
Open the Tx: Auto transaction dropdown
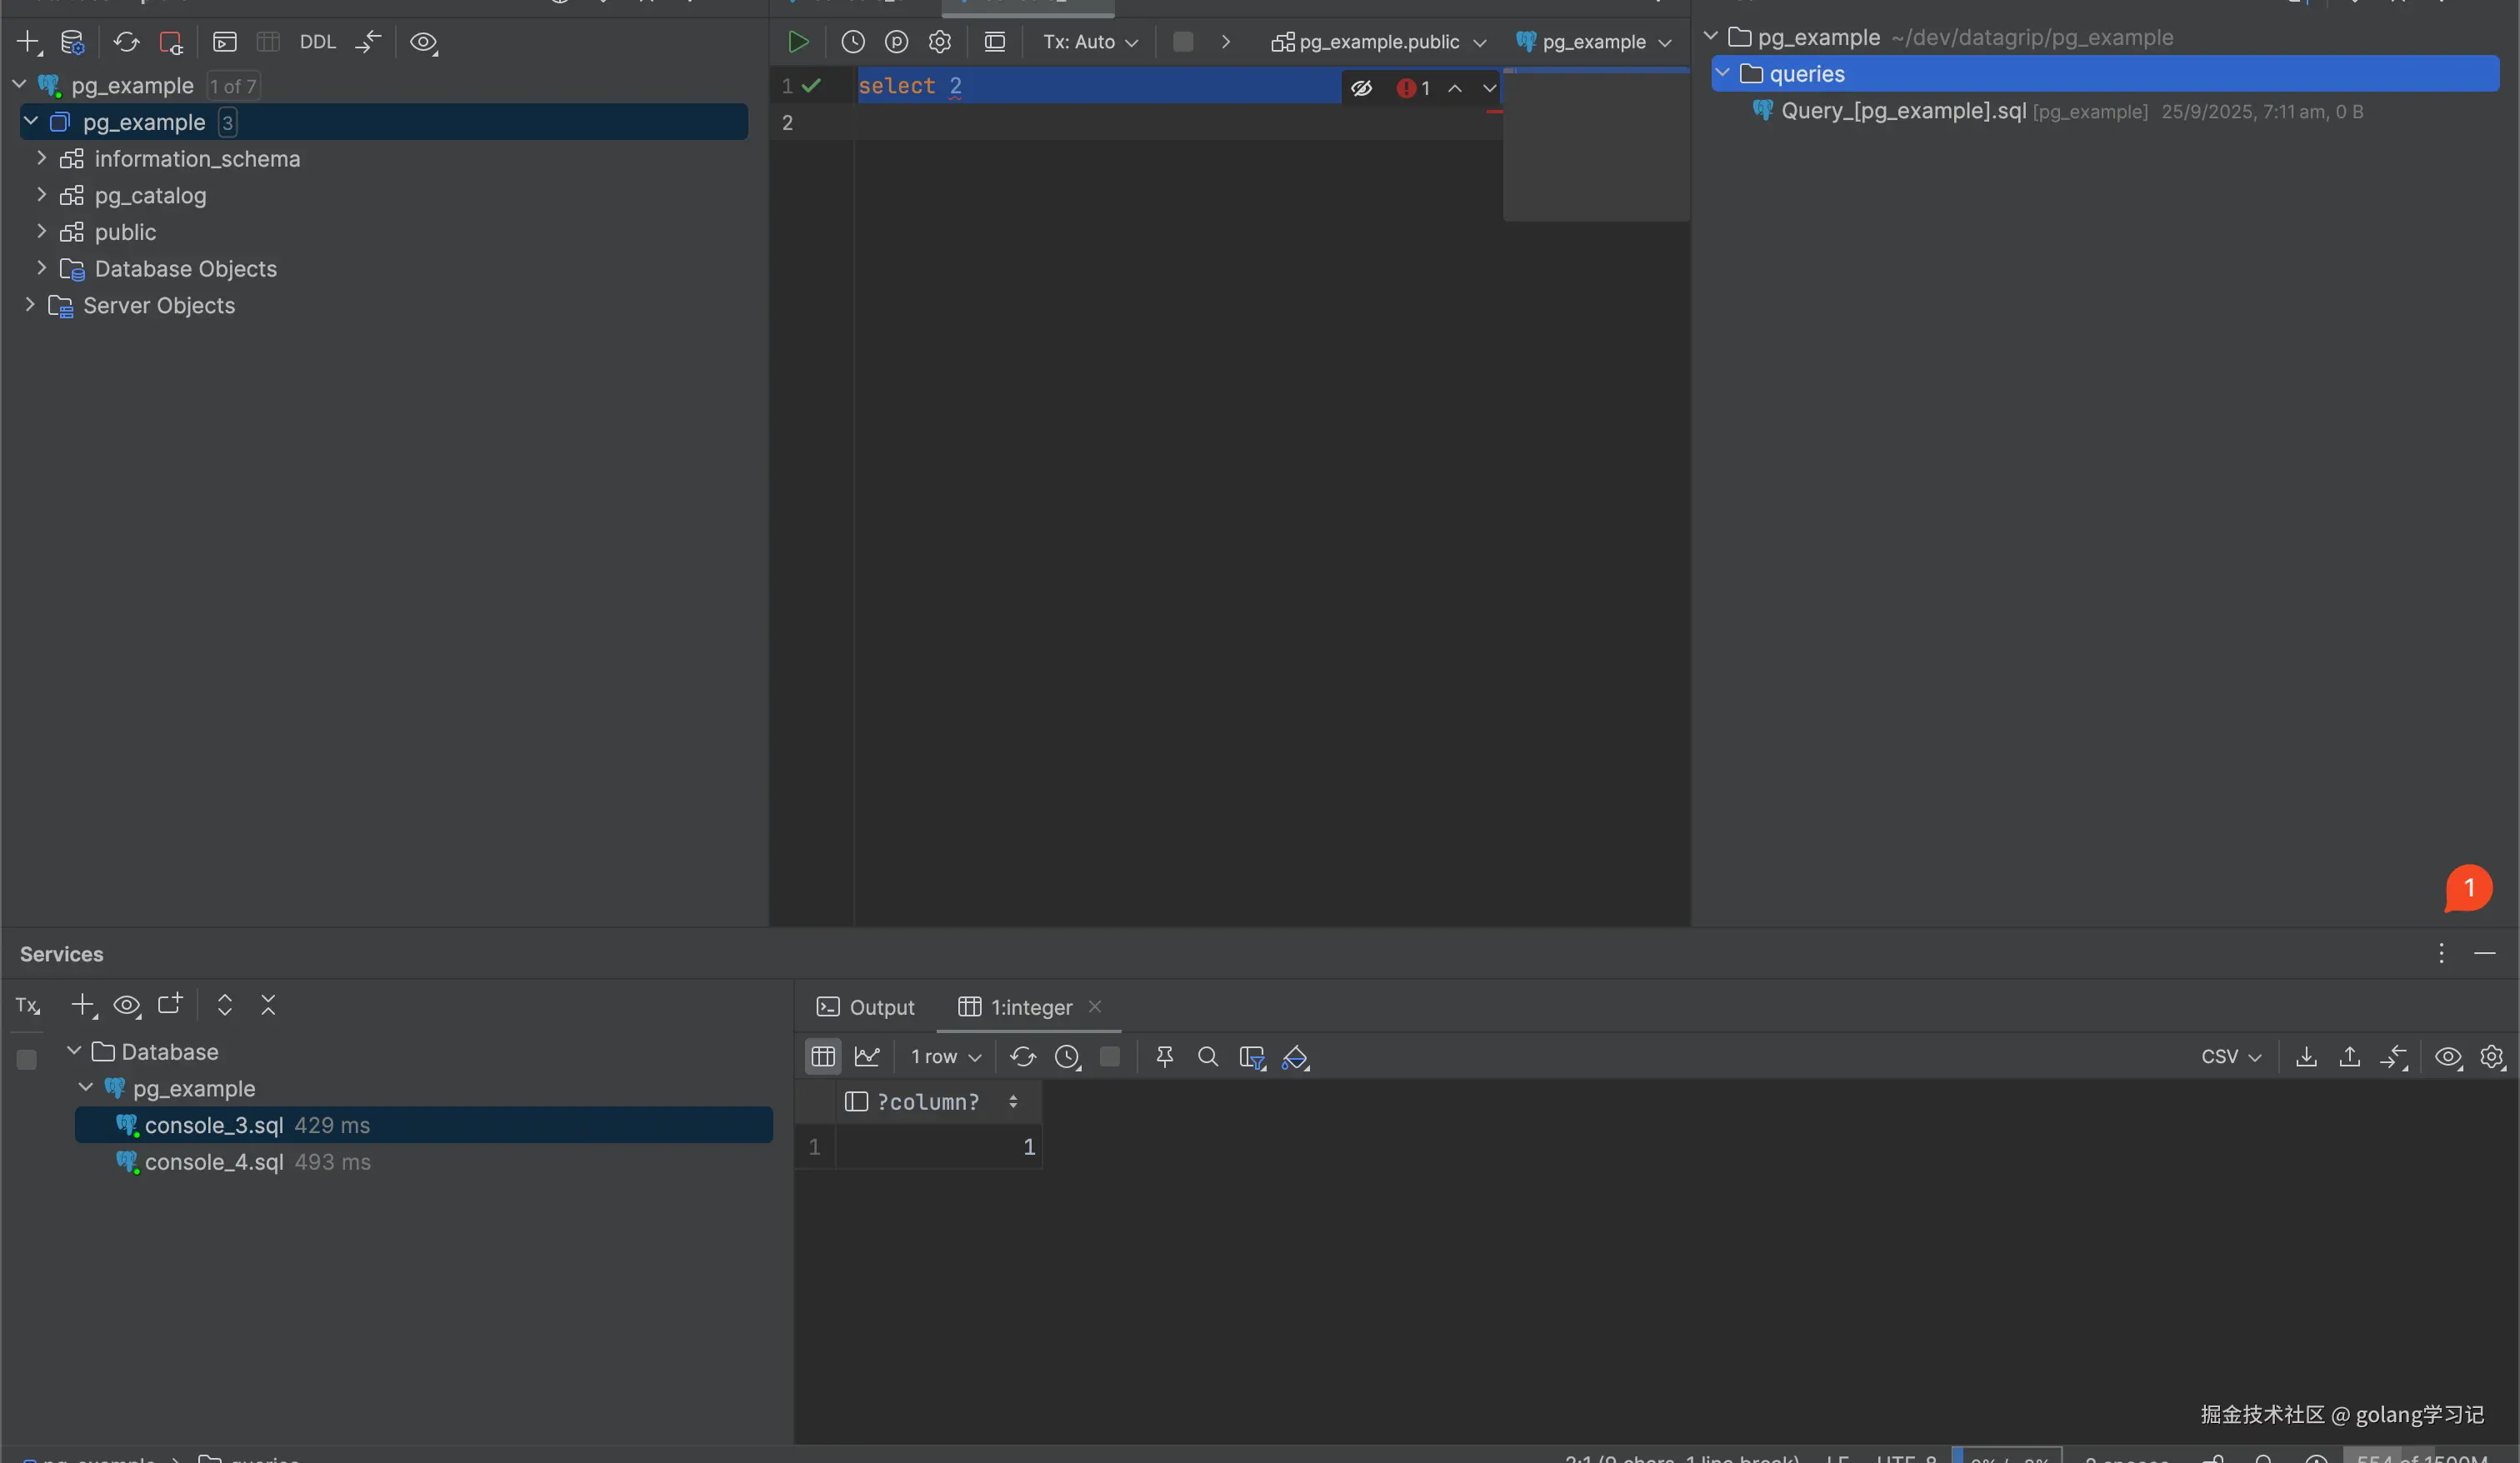click(x=1090, y=42)
